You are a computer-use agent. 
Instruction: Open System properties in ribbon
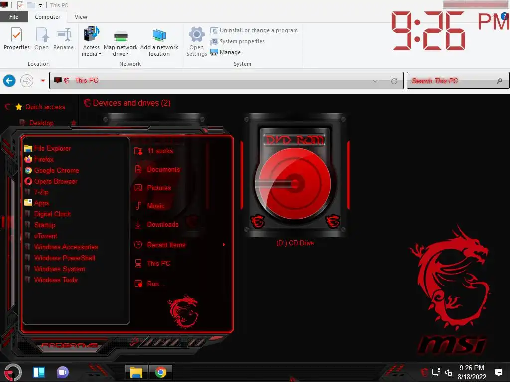(238, 42)
